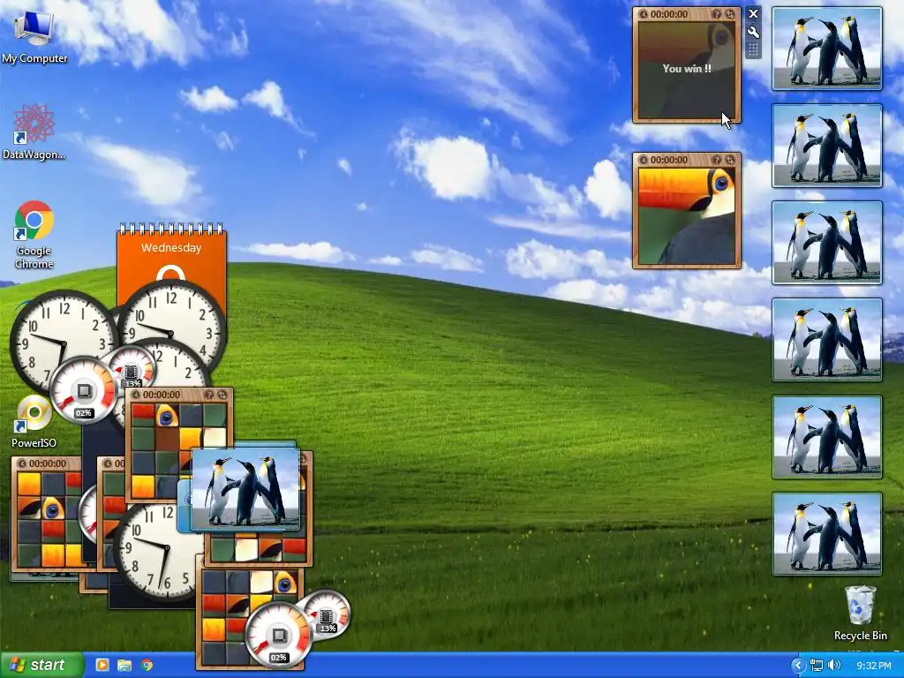Click the round timer icon left of 00:00:00 on the 'You win !!' puzzle
Screen dimensions: 904x678
tap(644, 14)
